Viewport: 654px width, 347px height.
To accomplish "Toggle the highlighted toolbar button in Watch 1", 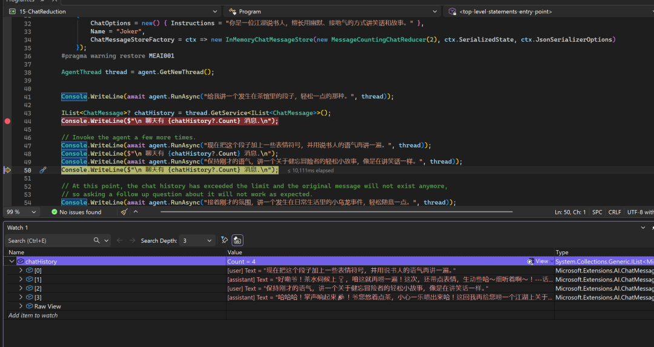I will point(237,240).
